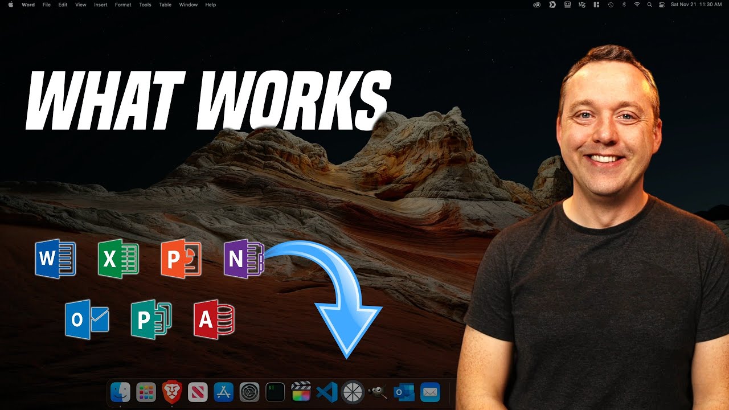The width and height of the screenshot is (729, 410).
Task: Open Bluetooth status menu
Action: pos(624,5)
